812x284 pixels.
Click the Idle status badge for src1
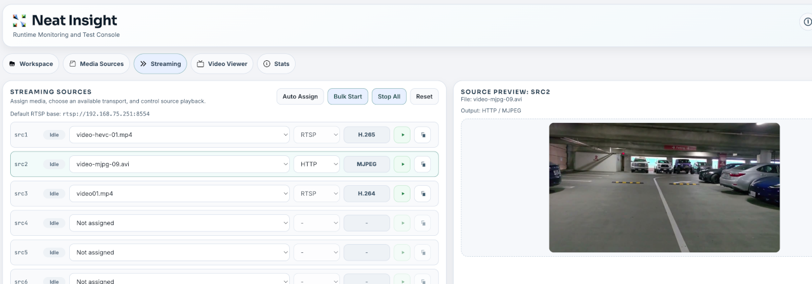coord(55,135)
